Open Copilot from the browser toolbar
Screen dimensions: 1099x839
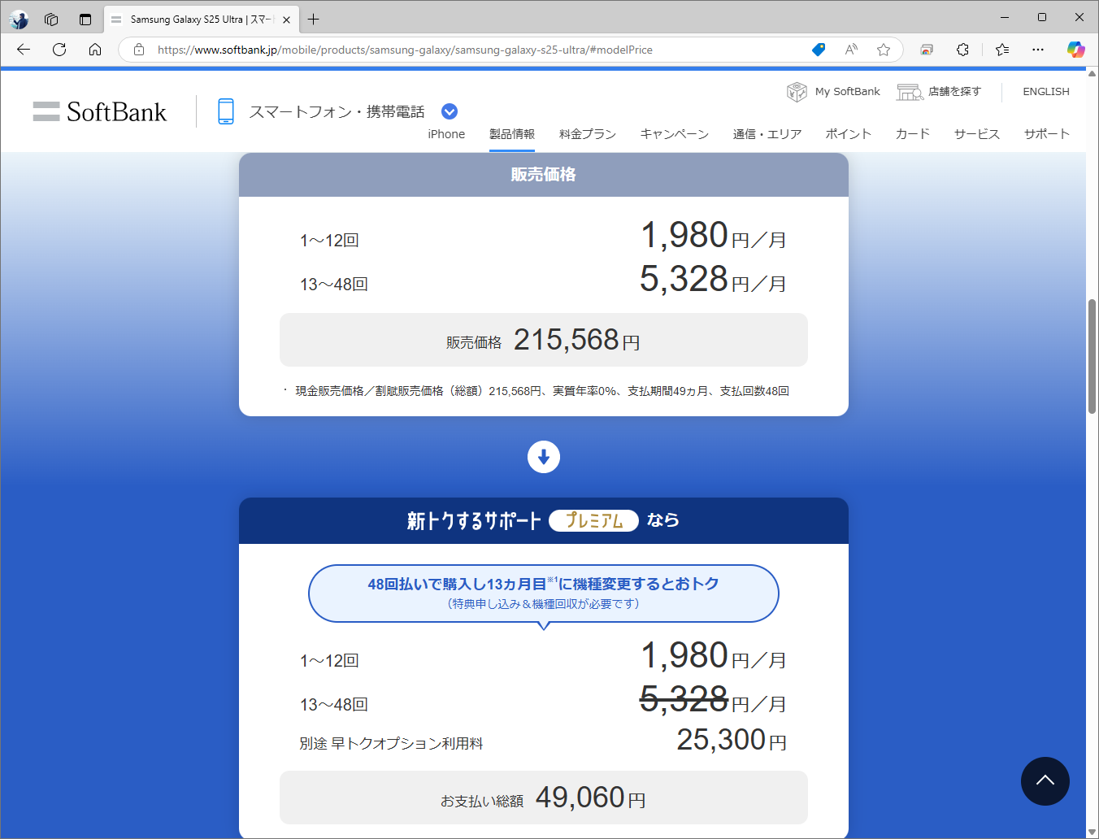[1075, 50]
